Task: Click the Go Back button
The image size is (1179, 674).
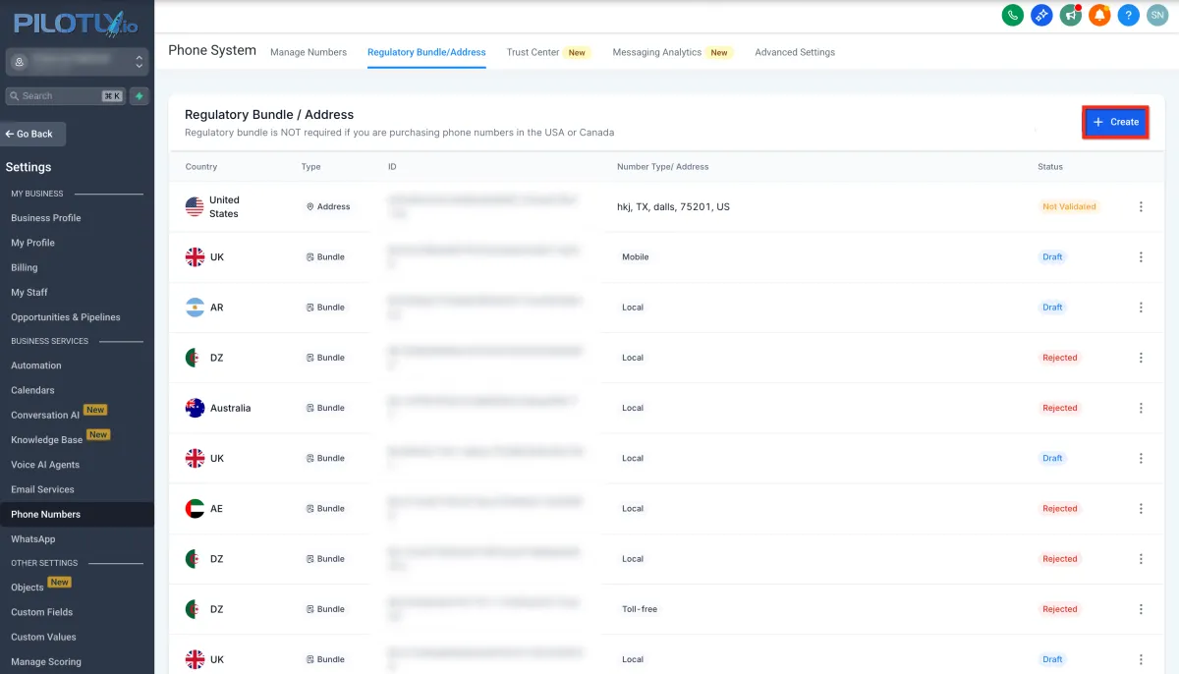Action: 32,134
